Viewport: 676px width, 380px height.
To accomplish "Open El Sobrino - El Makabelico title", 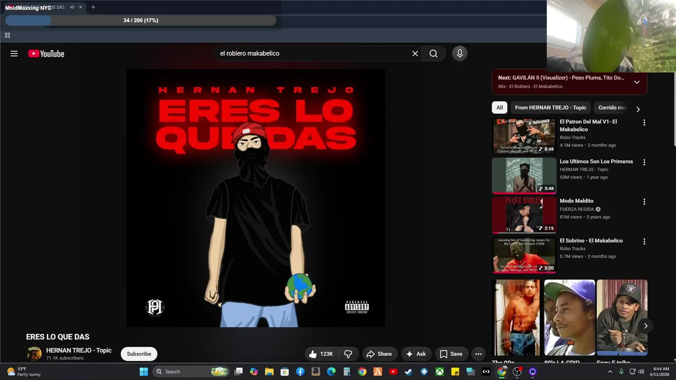I will click(x=591, y=241).
